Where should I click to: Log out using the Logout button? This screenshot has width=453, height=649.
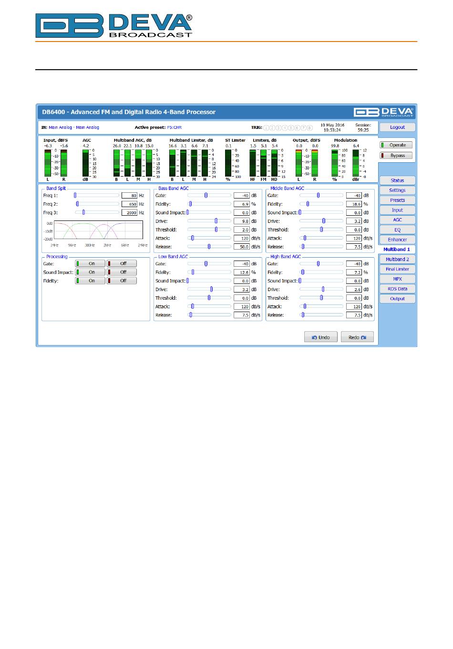click(397, 127)
